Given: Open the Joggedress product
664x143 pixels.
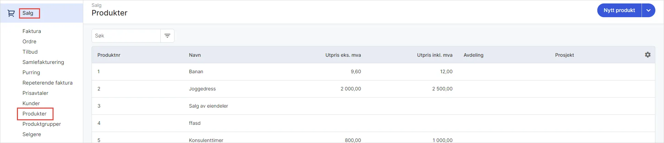Looking at the screenshot, I should [x=202, y=89].
